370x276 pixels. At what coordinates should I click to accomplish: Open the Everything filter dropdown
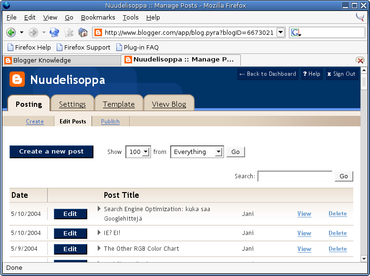(196, 152)
